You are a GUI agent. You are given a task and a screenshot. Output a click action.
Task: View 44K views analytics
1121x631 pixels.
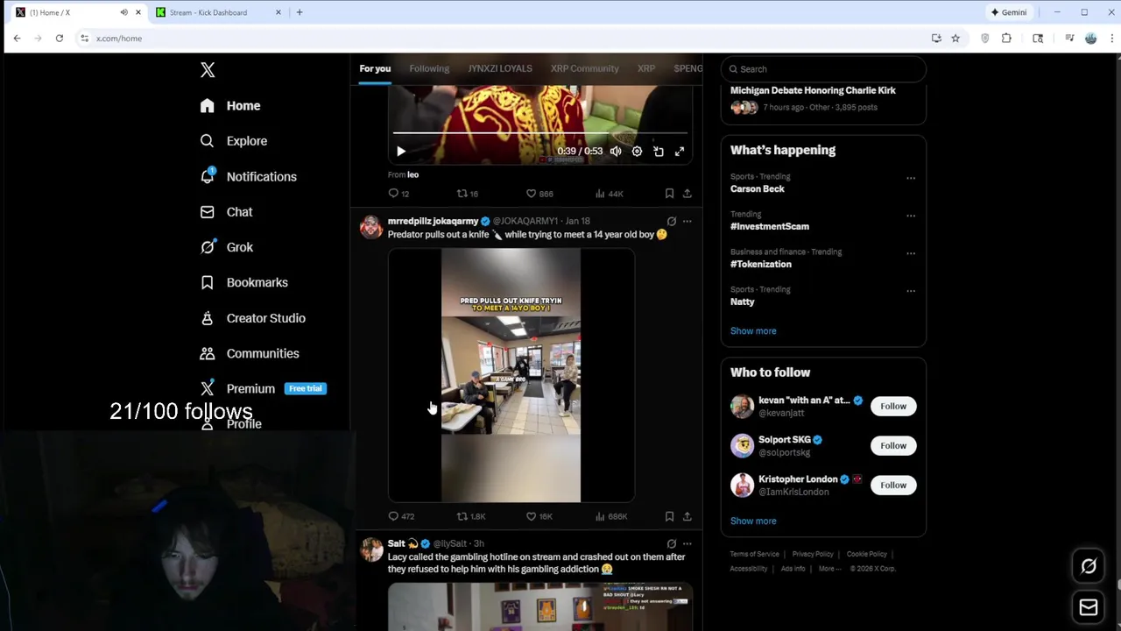pyautogui.click(x=609, y=194)
